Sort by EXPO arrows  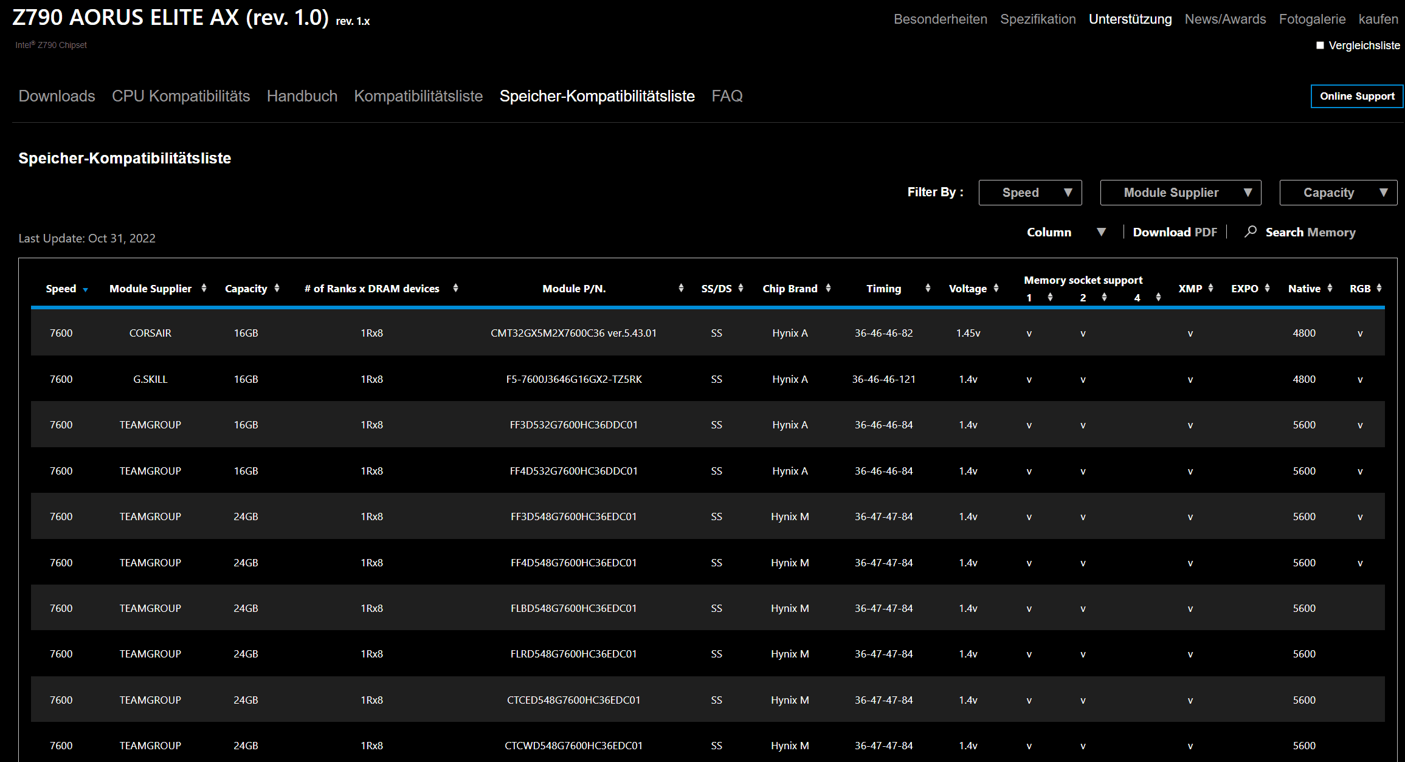click(1268, 288)
